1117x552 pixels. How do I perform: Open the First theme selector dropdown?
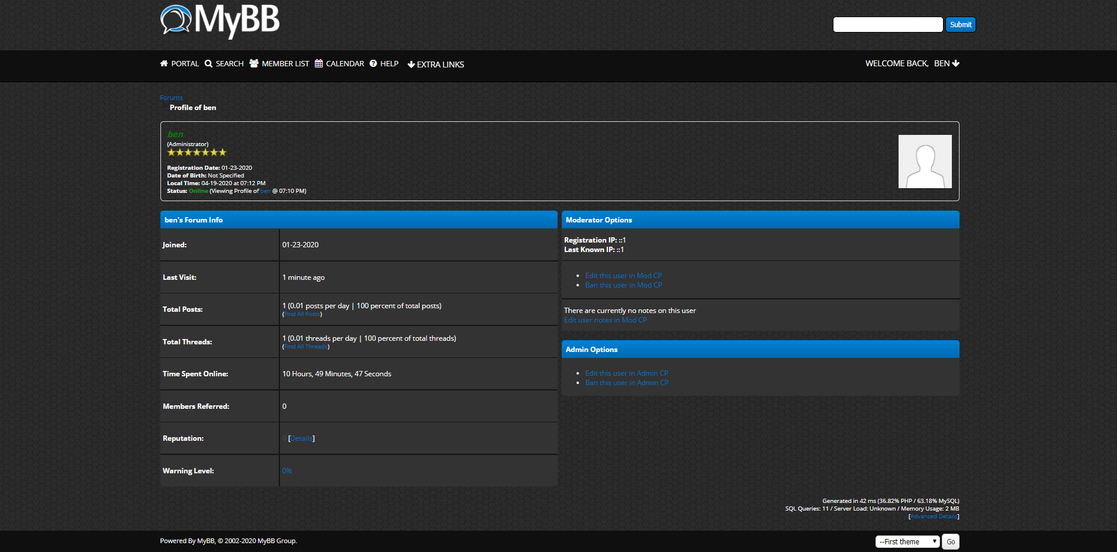pos(907,542)
